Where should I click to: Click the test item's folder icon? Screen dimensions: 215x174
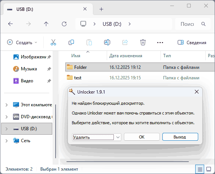70,77
